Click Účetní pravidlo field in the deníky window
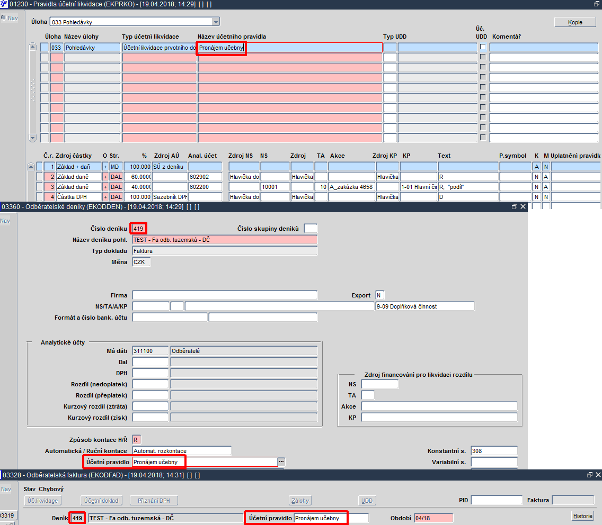This screenshot has width=602, height=525. [x=205, y=462]
